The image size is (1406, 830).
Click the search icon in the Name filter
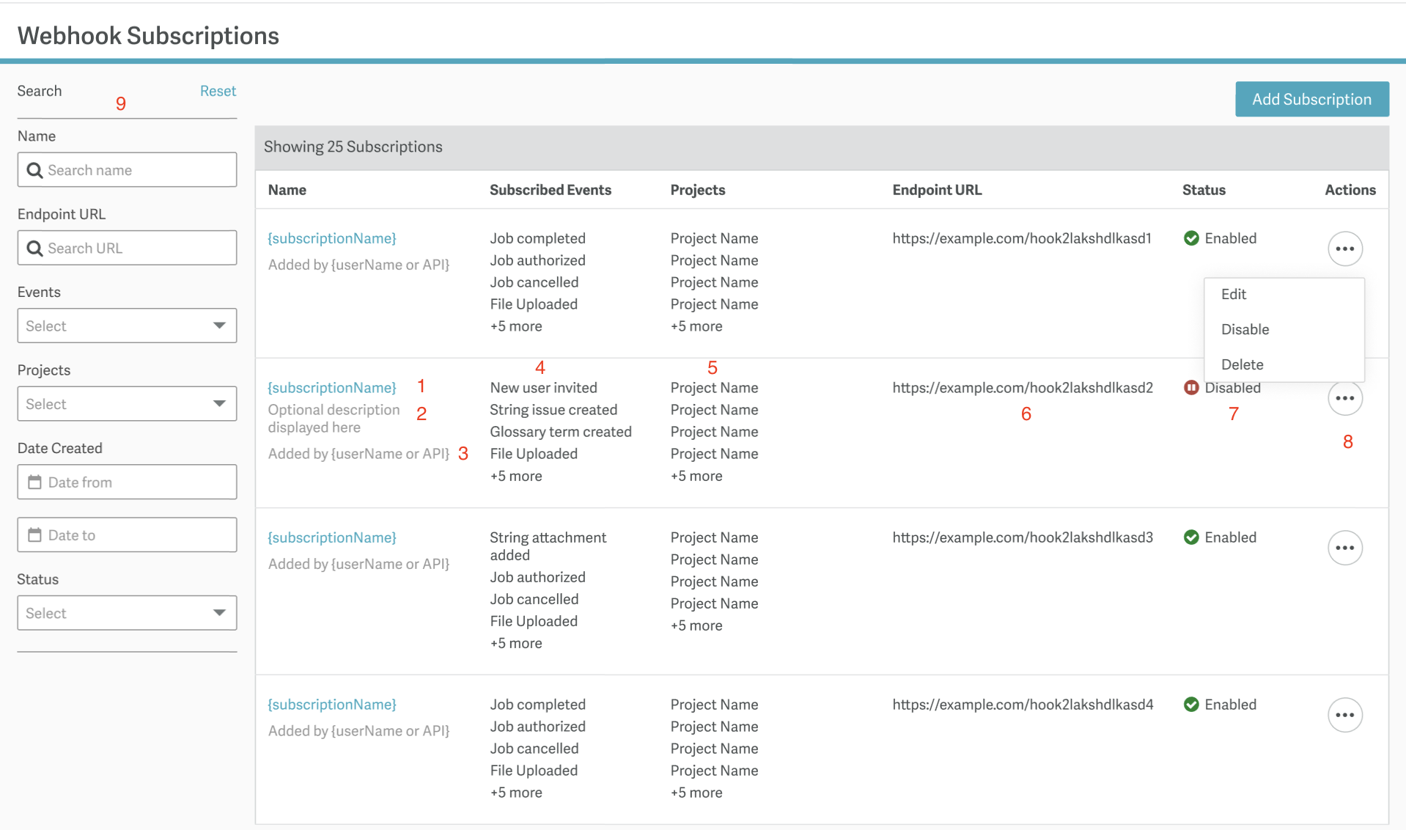click(x=34, y=169)
